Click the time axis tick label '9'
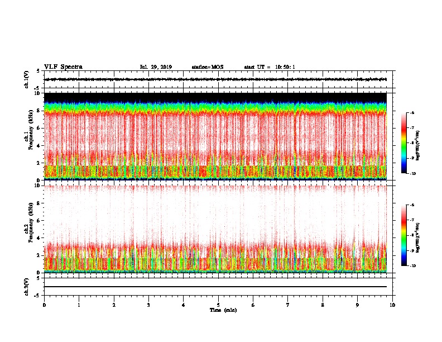Image resolution: width=442 pixels, height=342 pixels. point(357,305)
